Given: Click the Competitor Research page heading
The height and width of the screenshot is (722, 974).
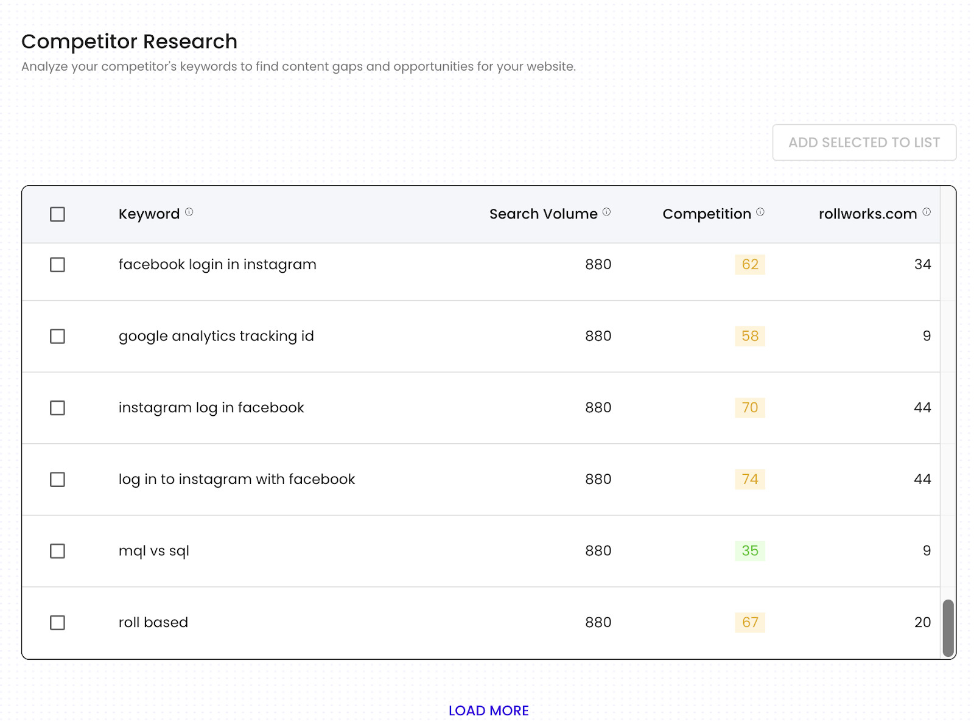Looking at the screenshot, I should [129, 41].
